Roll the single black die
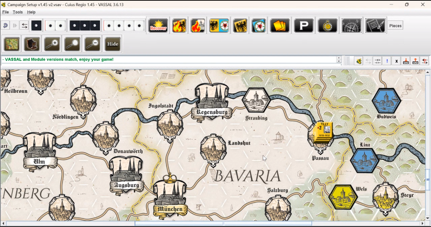431x227 pixels. 36,26
